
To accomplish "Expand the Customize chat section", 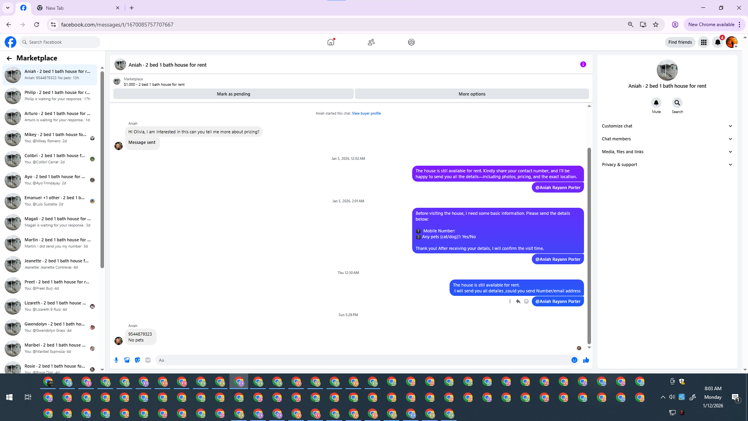I will (667, 126).
